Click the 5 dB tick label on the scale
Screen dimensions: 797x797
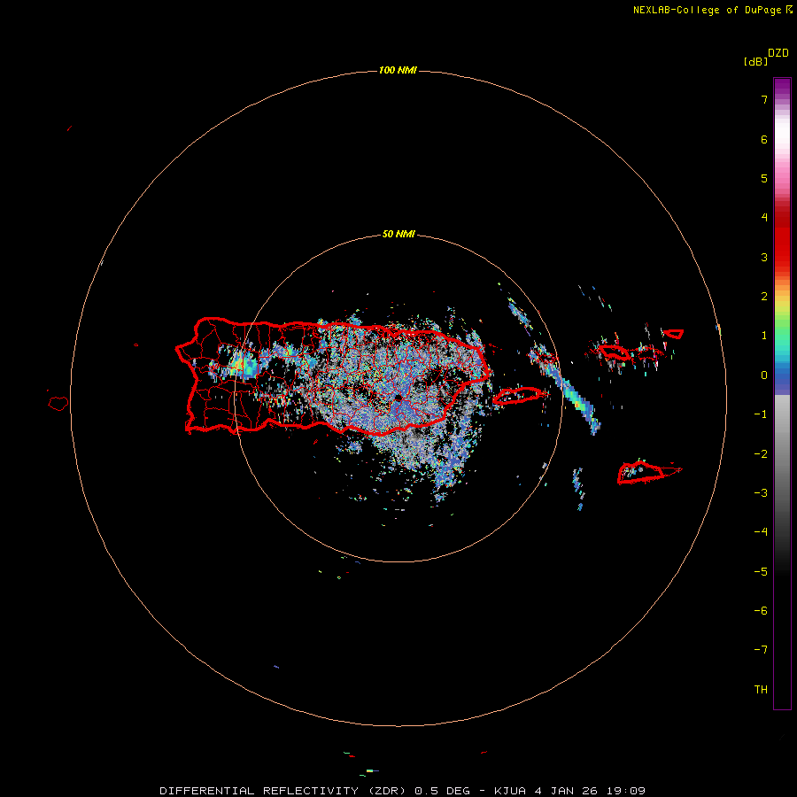[764, 178]
